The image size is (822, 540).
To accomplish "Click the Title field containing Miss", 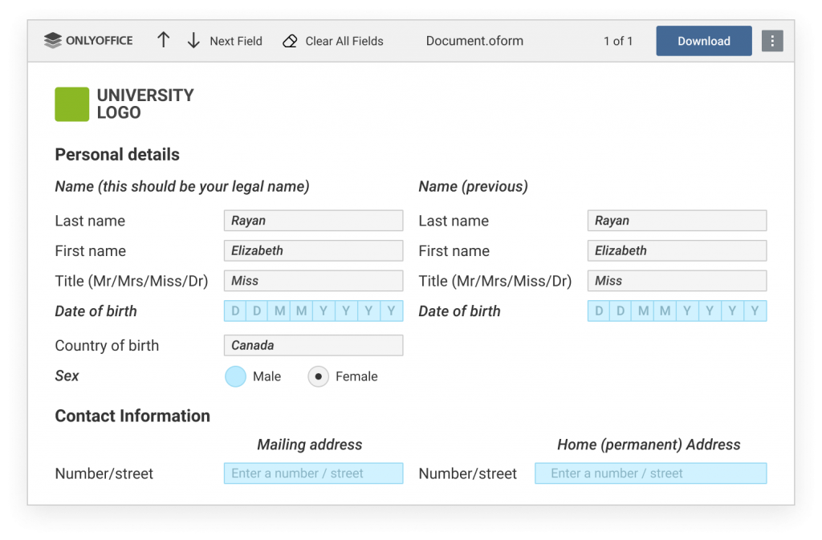I will [313, 280].
